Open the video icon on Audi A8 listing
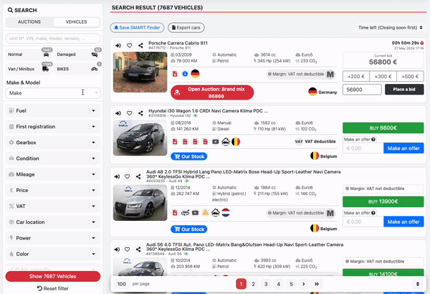 point(195,212)
